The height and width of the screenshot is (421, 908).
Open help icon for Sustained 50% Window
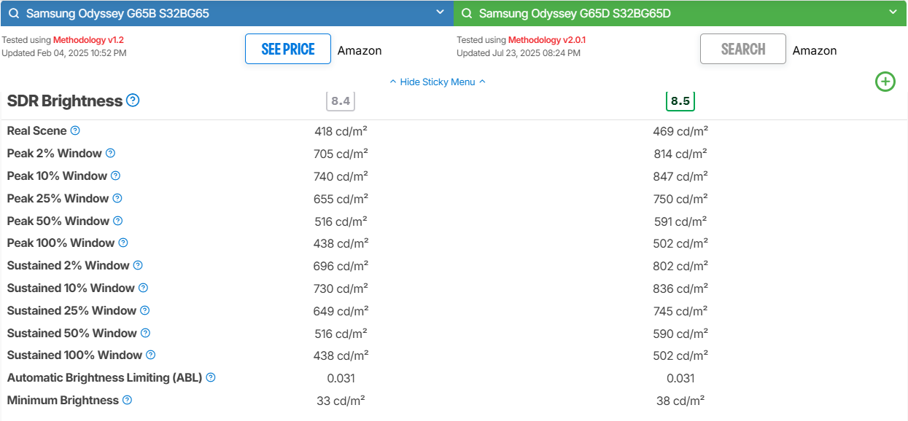click(145, 333)
